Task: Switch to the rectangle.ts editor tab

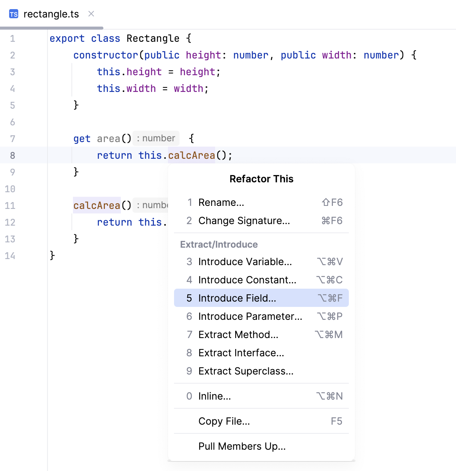Action: click(51, 14)
